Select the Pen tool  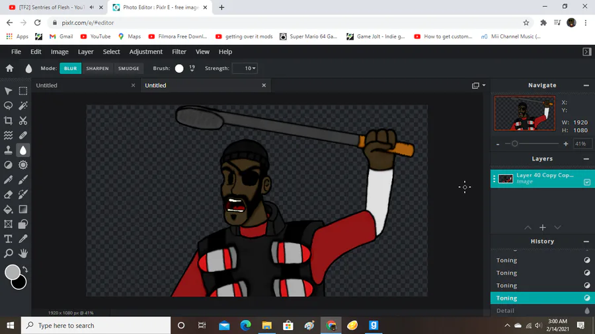[x=8, y=180]
